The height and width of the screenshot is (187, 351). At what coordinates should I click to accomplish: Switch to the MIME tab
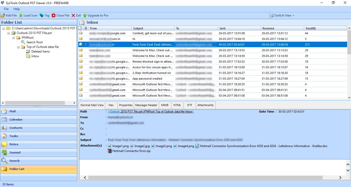[x=165, y=105]
